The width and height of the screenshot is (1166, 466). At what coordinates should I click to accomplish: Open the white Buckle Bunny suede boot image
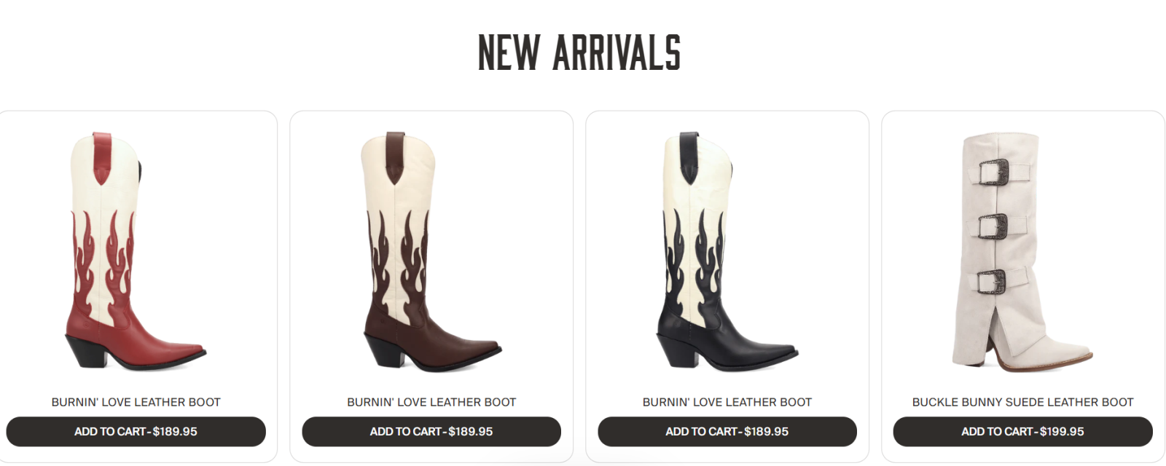click(1022, 252)
